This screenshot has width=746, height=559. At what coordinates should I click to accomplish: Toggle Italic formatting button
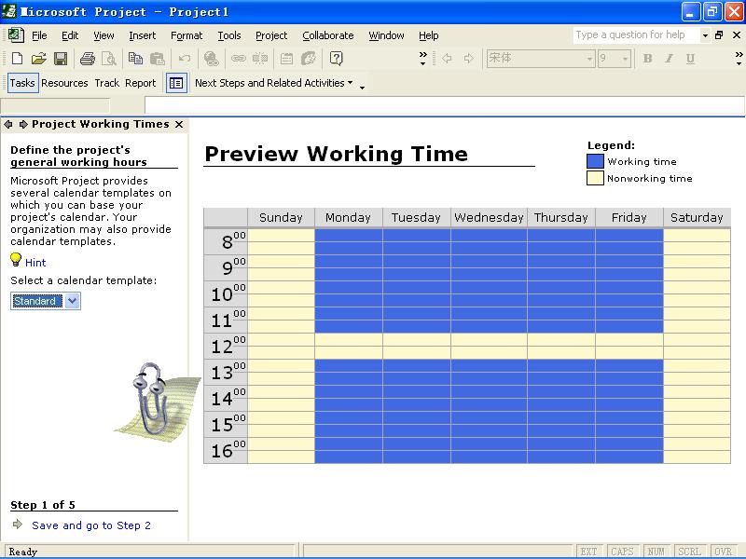click(x=669, y=59)
